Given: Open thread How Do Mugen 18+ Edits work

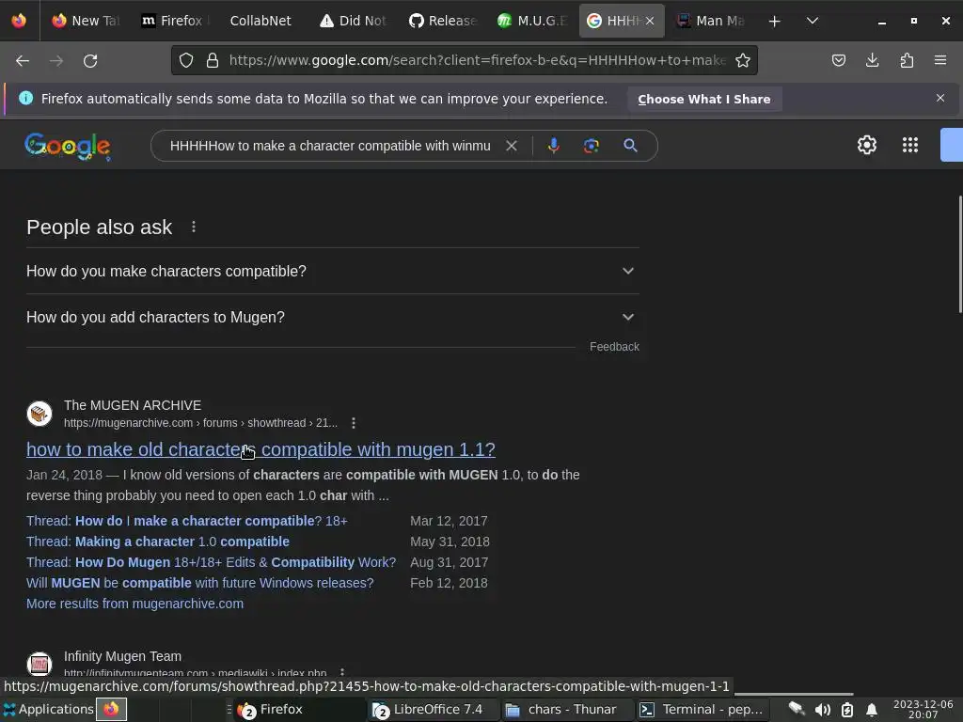Looking at the screenshot, I should point(212,562).
